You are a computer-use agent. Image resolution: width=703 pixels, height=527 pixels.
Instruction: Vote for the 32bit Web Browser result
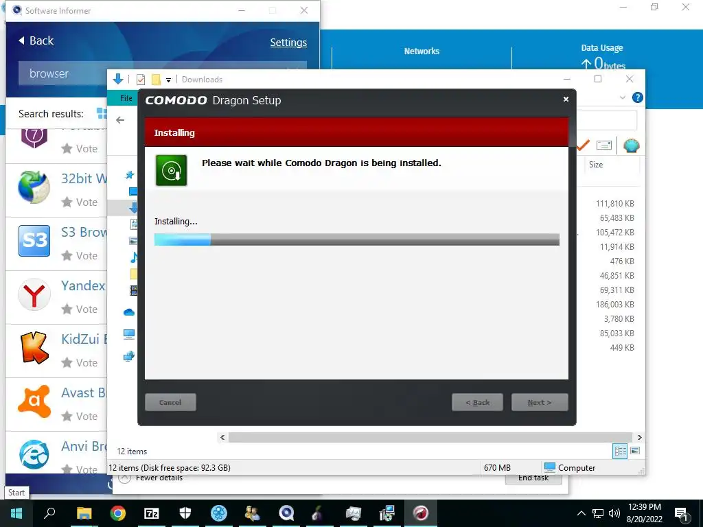(x=80, y=202)
